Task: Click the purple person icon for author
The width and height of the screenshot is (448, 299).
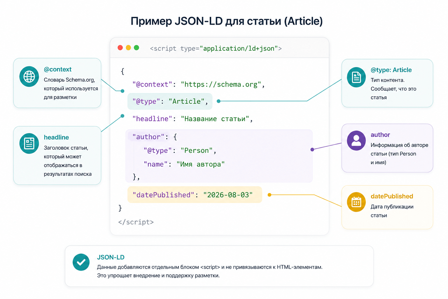Action: click(x=356, y=140)
